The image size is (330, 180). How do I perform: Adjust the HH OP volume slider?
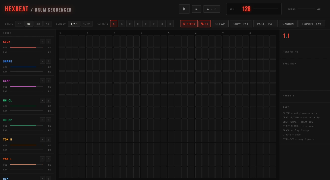tap(26, 126)
